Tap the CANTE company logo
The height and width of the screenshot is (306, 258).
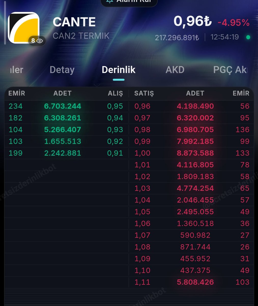point(24,28)
